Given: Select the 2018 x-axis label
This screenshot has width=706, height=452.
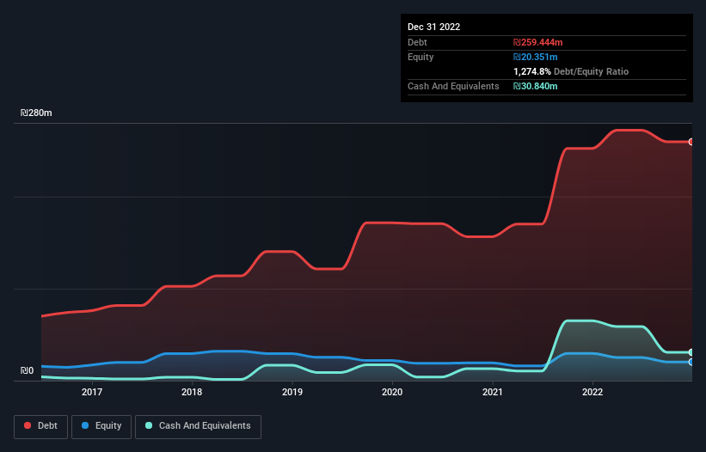Looking at the screenshot, I should pos(192,392).
